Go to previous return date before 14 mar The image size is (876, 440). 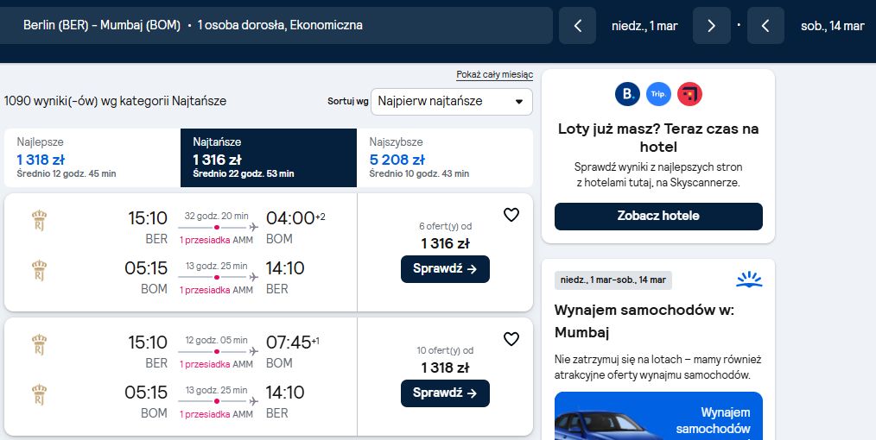765,26
